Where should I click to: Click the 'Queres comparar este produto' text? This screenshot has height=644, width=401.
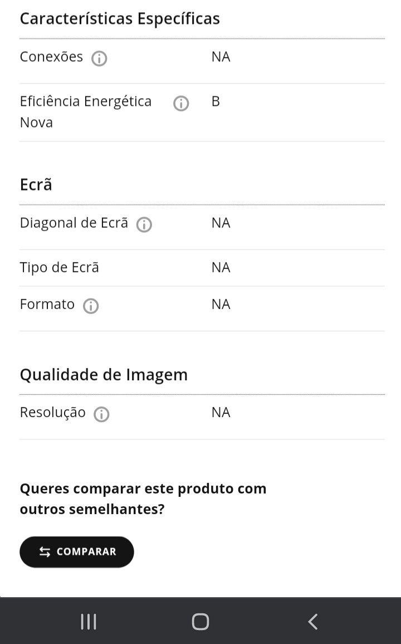tap(143, 499)
